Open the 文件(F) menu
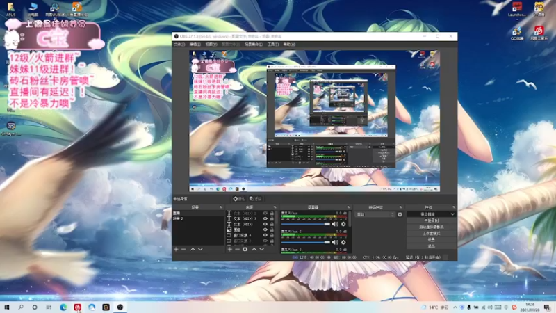Image resolution: width=556 pixels, height=313 pixels. (x=179, y=45)
